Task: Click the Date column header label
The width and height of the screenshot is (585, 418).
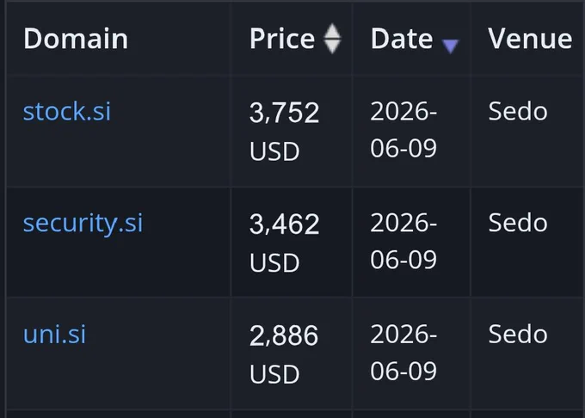Action: click(402, 39)
